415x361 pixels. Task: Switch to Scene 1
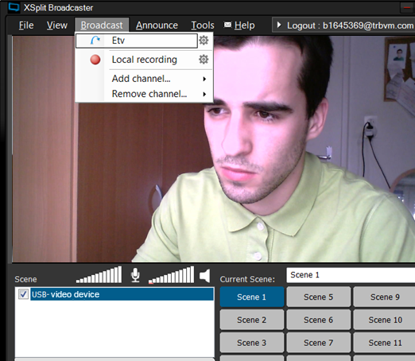[x=252, y=297]
